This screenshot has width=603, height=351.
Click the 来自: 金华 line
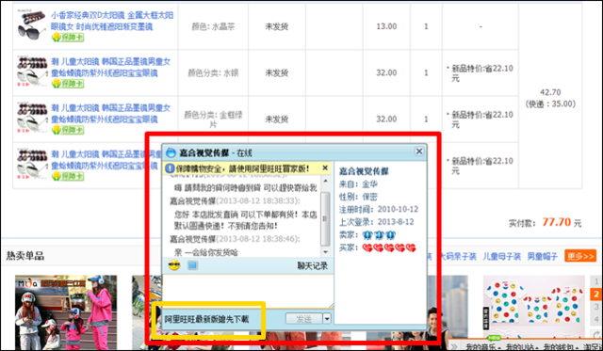pyautogui.click(x=358, y=184)
